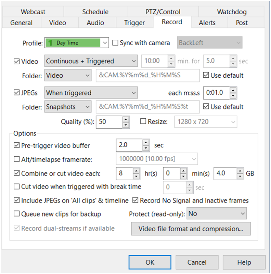Open the Day Time profile dropdown
The height and width of the screenshot is (274, 271).
pos(105,43)
